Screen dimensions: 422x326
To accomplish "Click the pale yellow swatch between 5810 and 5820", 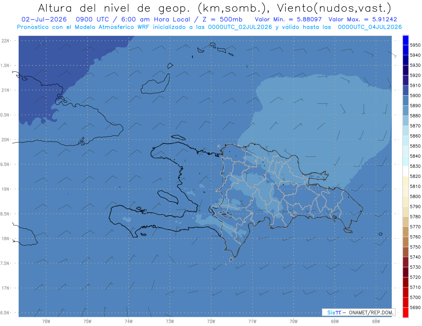I will (405, 181).
